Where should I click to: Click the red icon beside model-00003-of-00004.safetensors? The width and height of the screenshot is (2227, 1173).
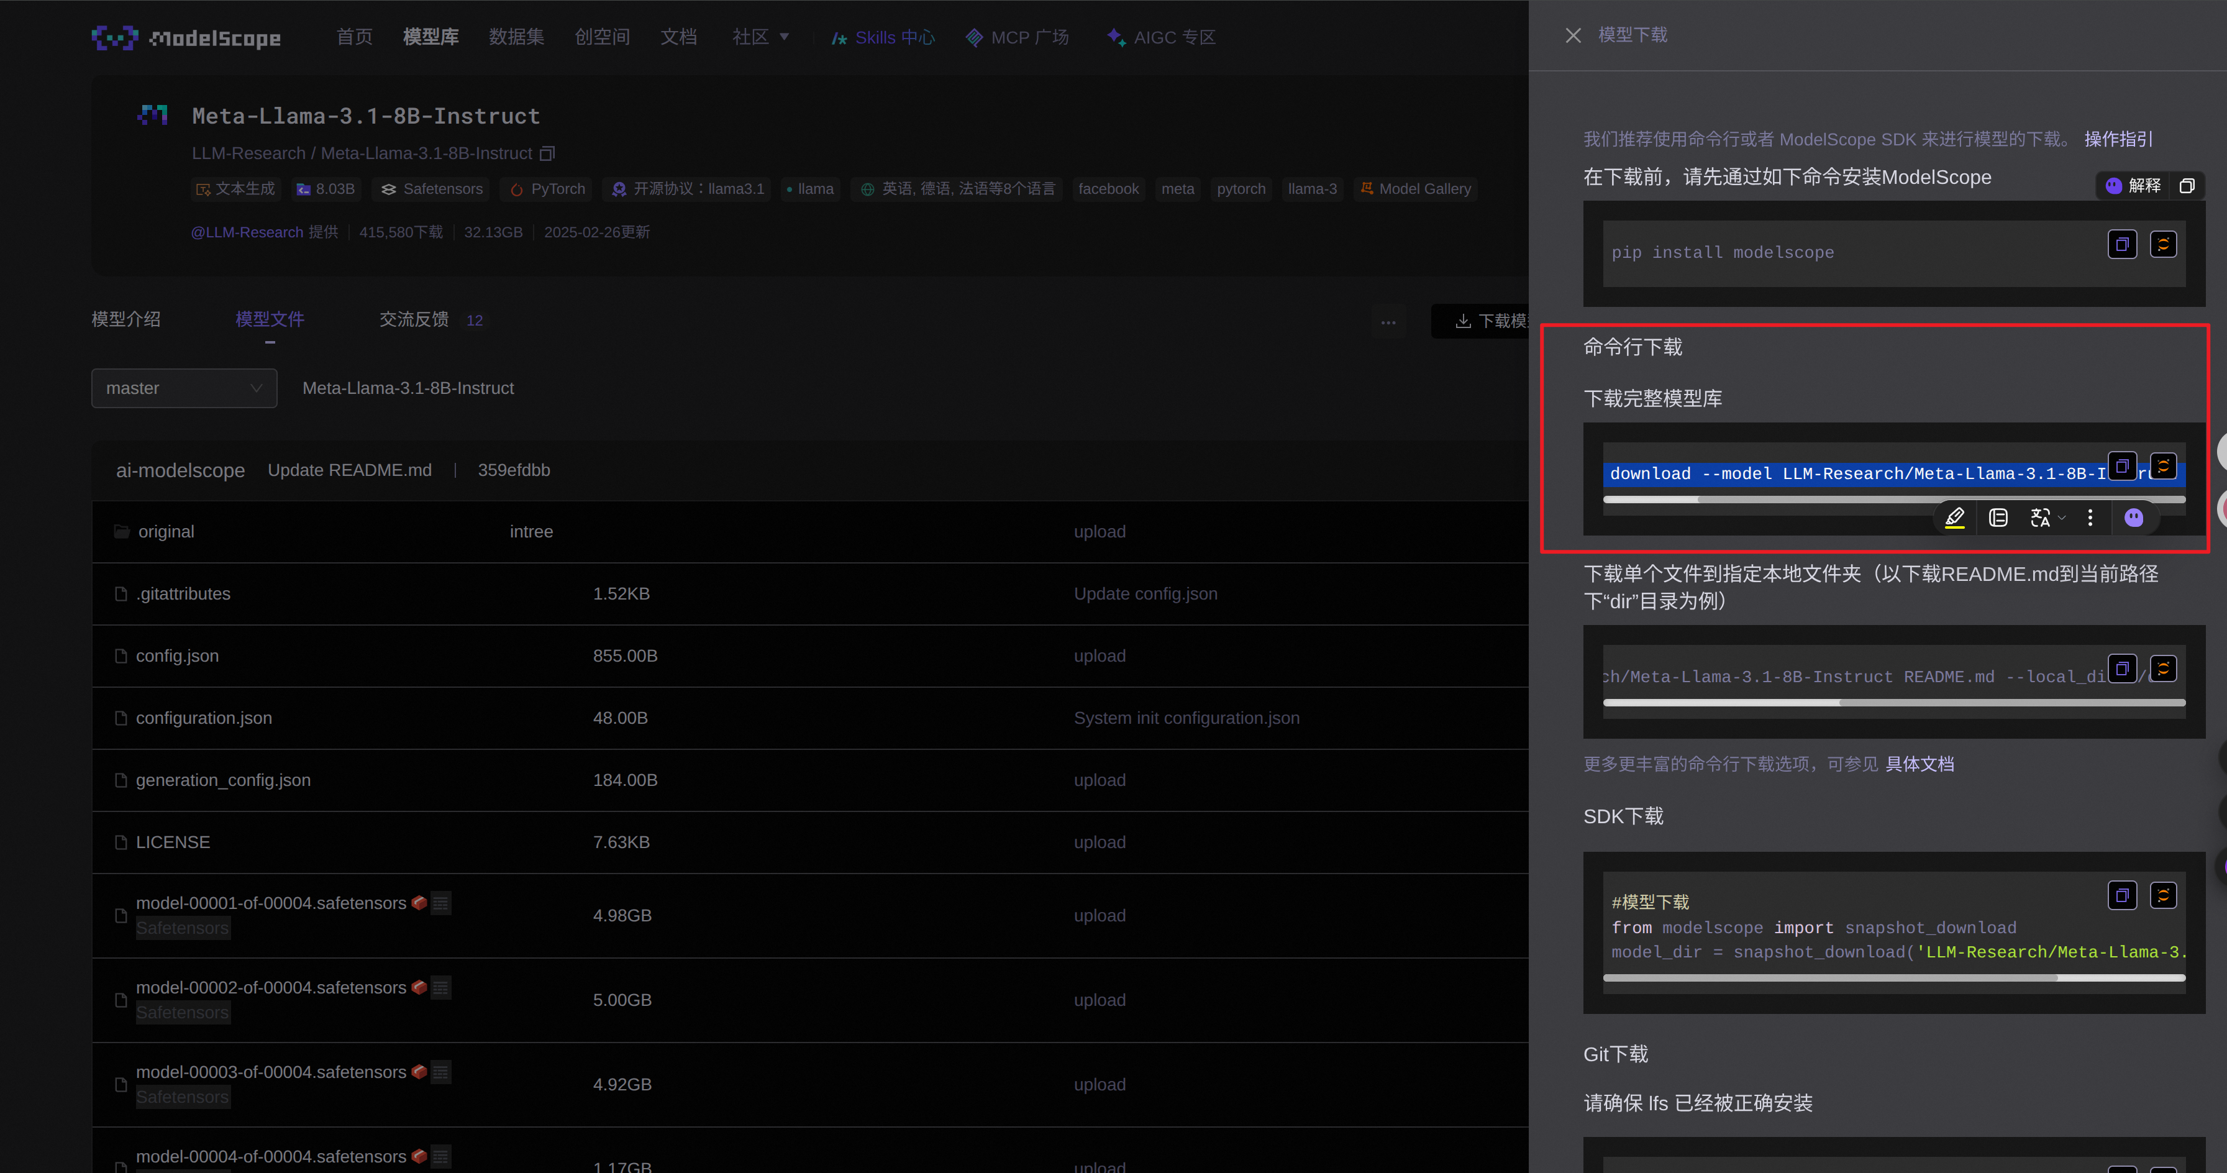[x=419, y=1072]
